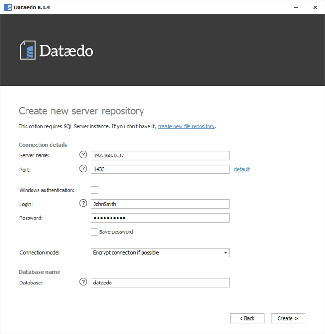Click the Connection mode dropdown arrow
The image size is (325, 334).
pyautogui.click(x=225, y=253)
